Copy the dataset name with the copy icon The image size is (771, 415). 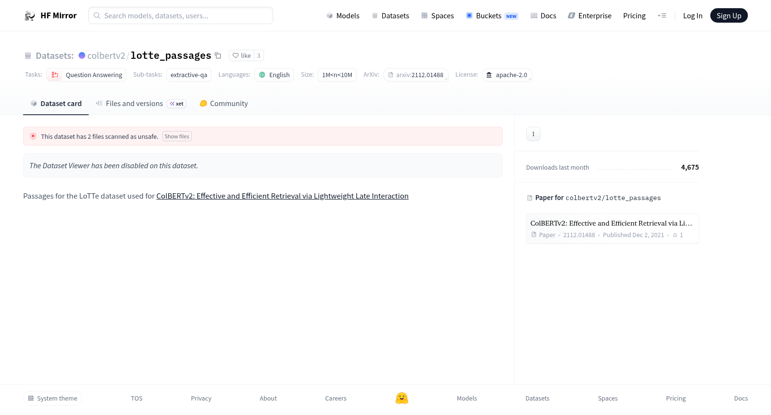tap(218, 55)
